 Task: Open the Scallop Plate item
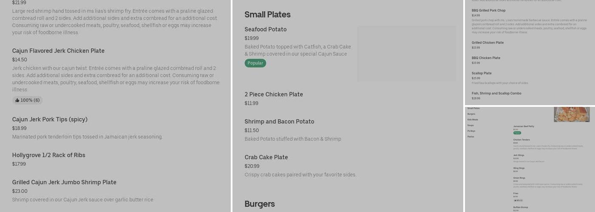(x=482, y=73)
